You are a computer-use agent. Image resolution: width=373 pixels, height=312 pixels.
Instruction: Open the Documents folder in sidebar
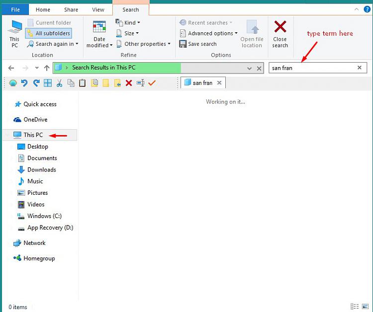point(38,158)
